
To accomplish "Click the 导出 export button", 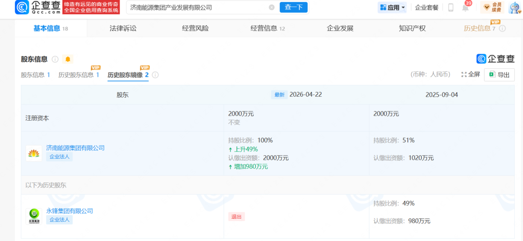I will pyautogui.click(x=499, y=75).
